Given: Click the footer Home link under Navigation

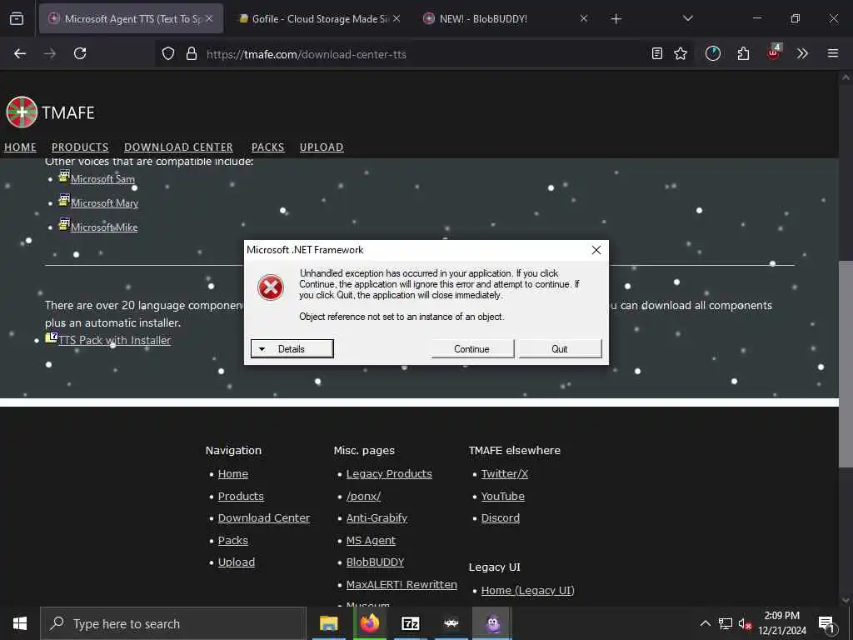Looking at the screenshot, I should tap(233, 474).
